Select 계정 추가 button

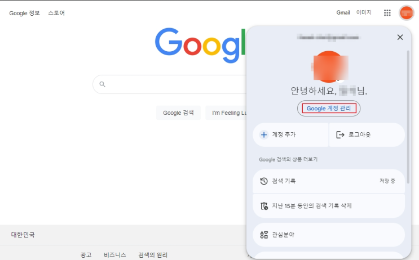[290, 135]
